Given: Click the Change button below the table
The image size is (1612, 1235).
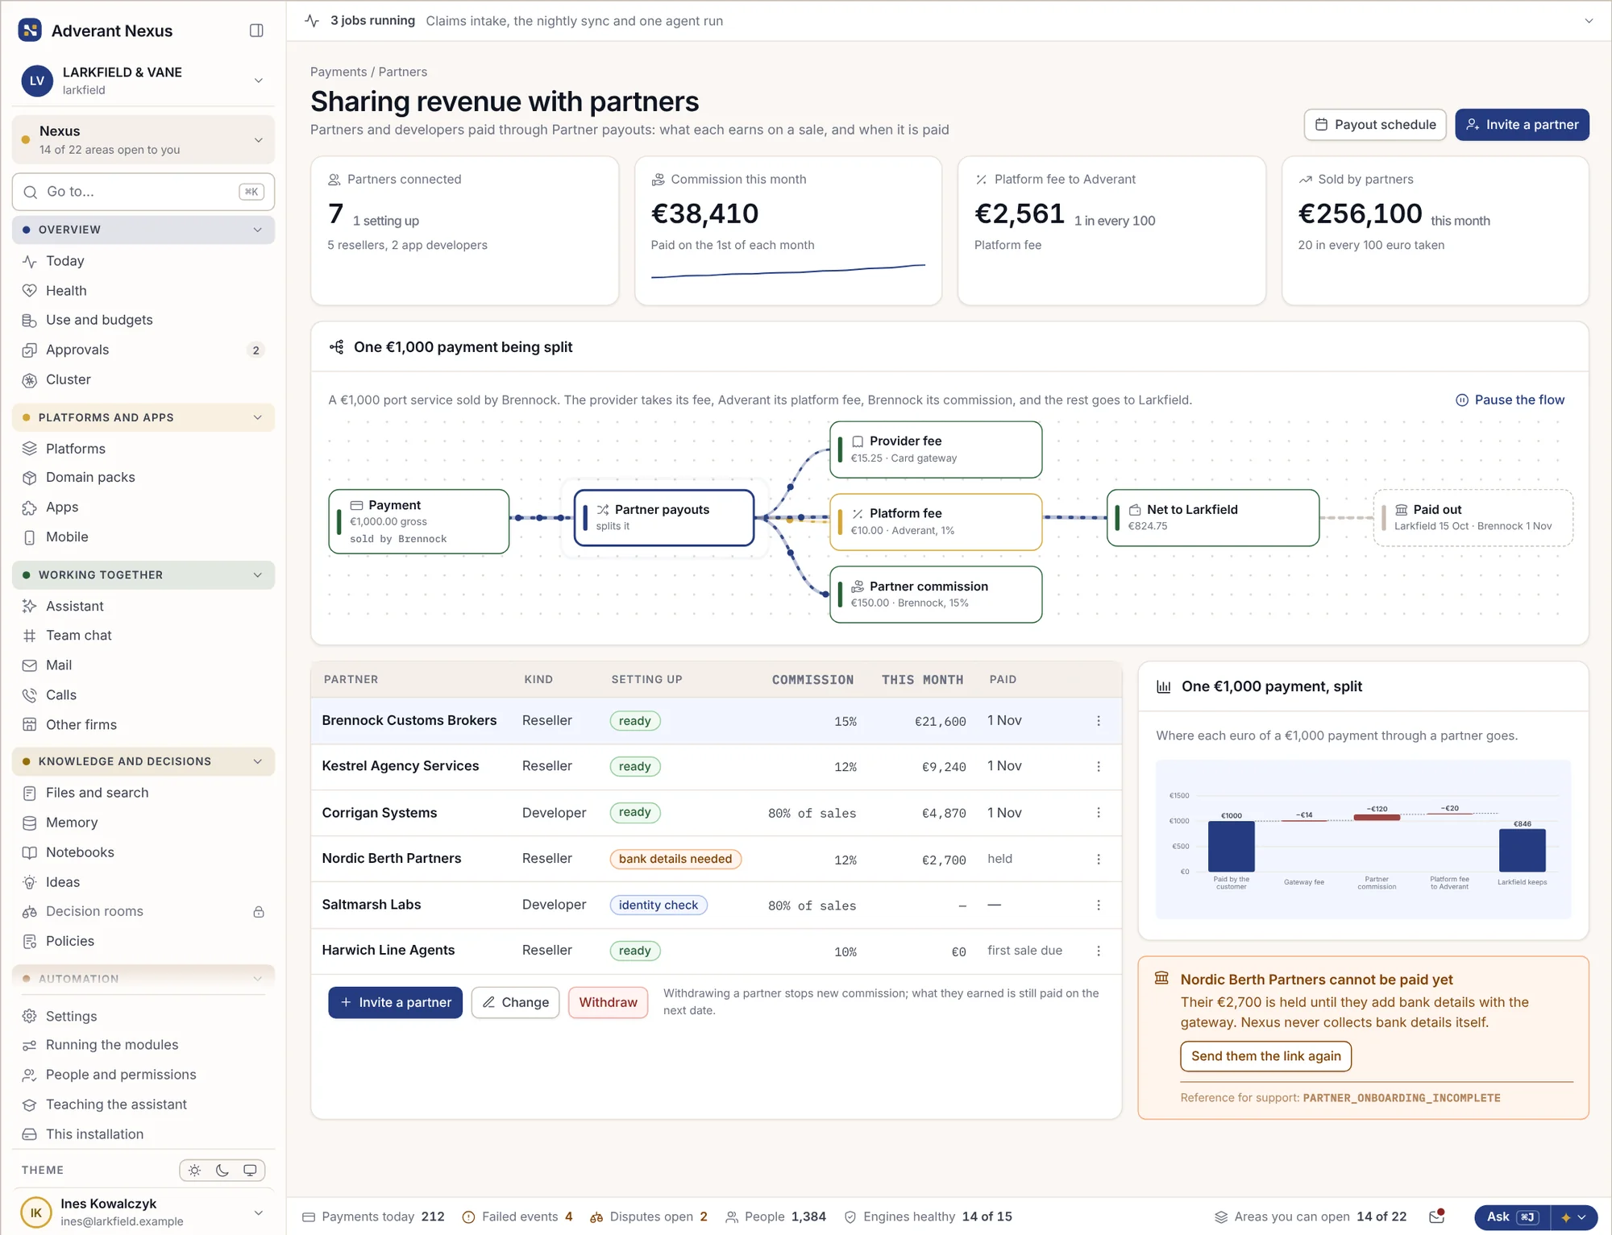Looking at the screenshot, I should [x=515, y=1003].
